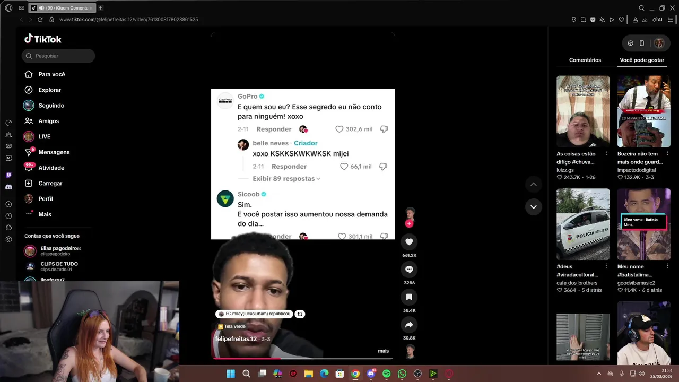Viewport: 679px width, 382px height.
Task: Open Spotify from the taskbar
Action: point(386,374)
